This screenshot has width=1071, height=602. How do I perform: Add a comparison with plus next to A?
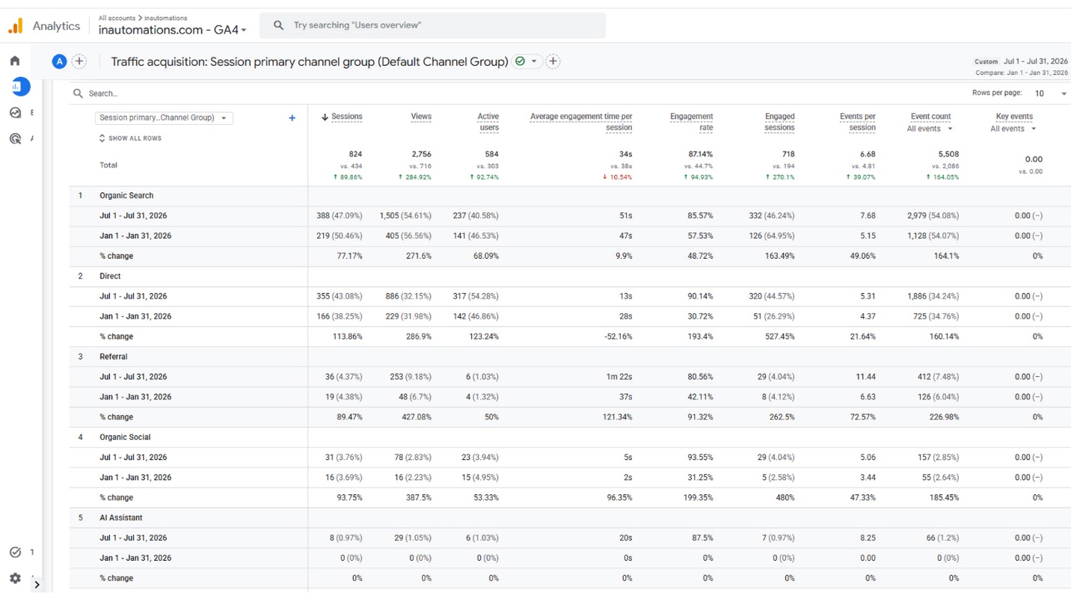click(79, 61)
